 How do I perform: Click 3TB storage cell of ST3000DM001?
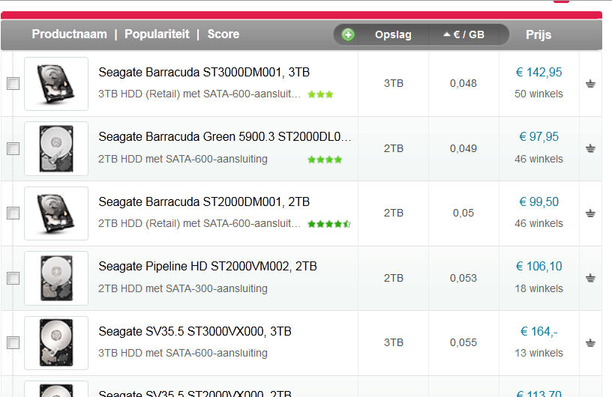coord(394,83)
